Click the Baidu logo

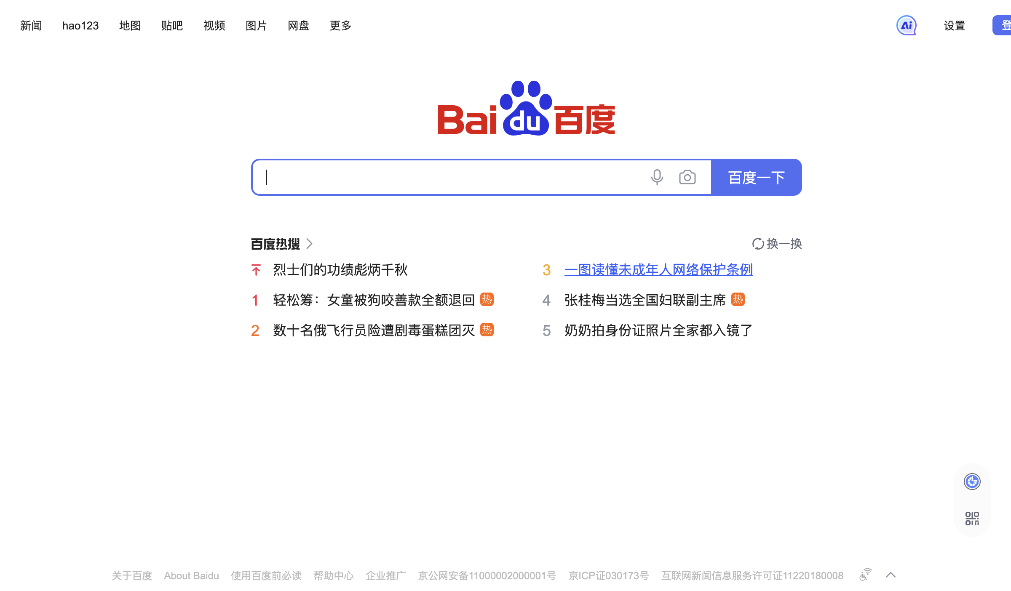tap(526, 108)
